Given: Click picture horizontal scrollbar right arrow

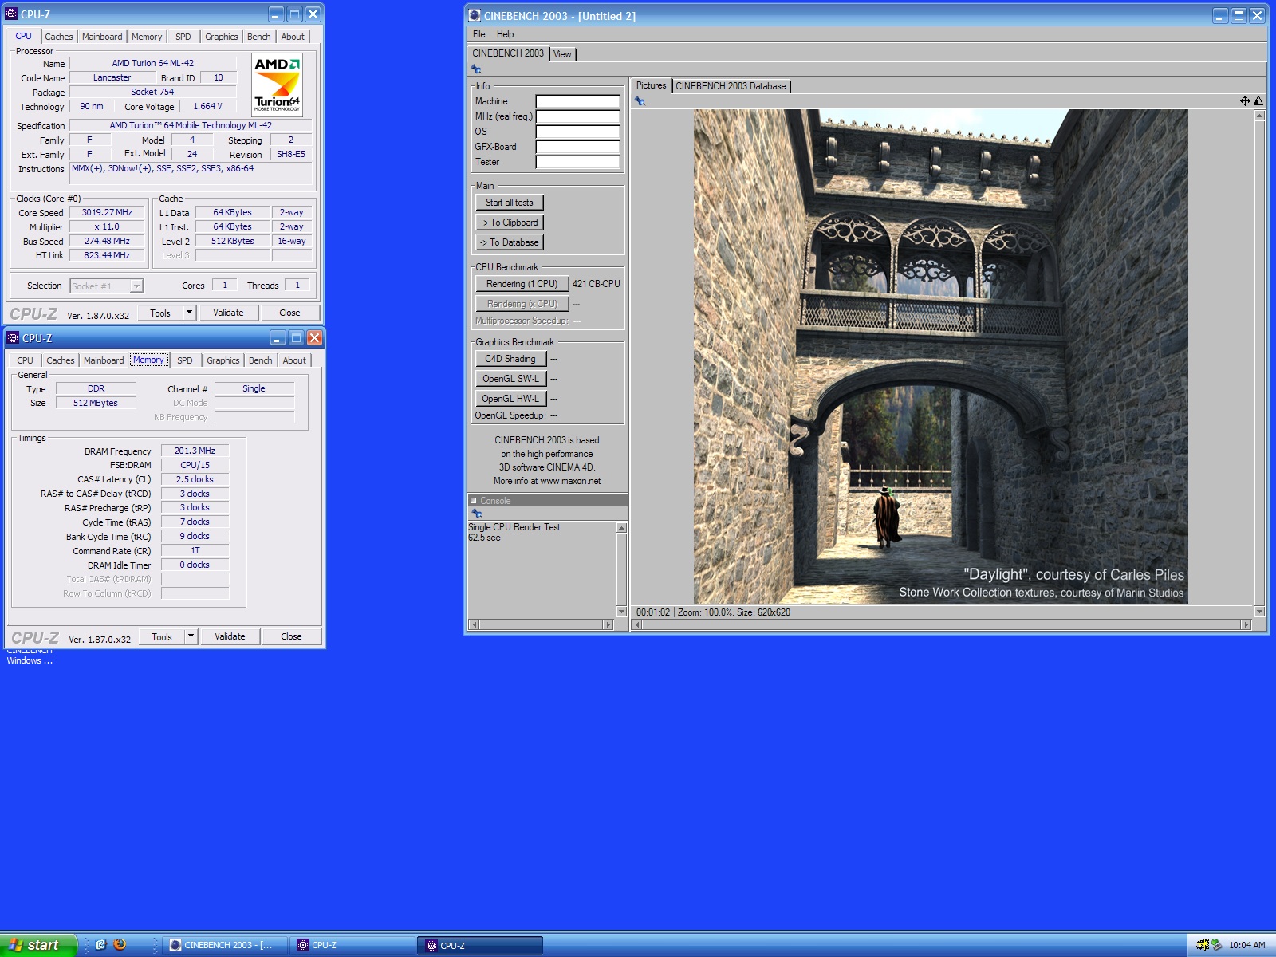Looking at the screenshot, I should click(1246, 625).
